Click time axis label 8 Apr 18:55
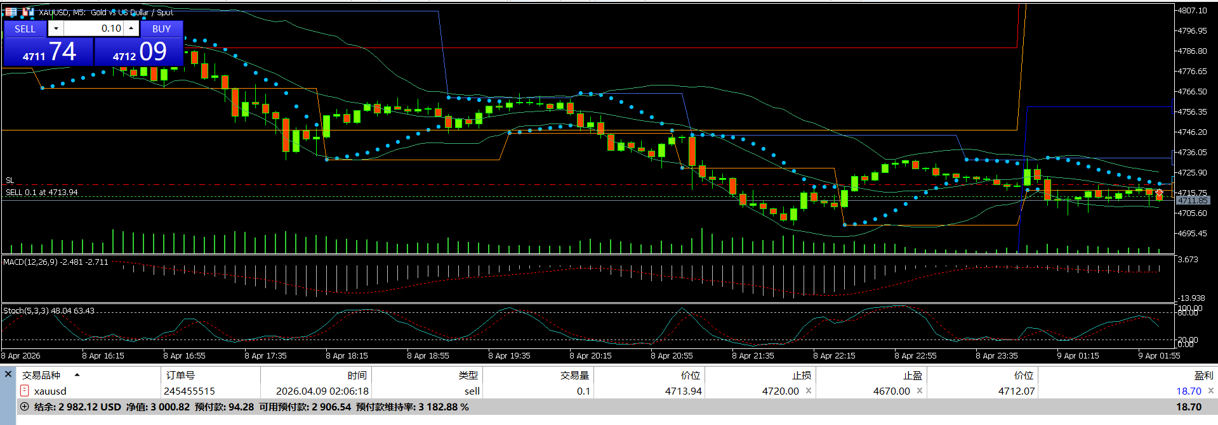 (x=428, y=355)
